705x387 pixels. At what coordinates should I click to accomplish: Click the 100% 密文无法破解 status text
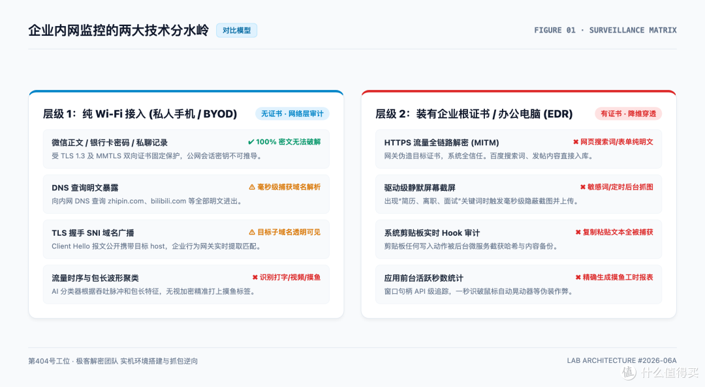click(x=289, y=142)
